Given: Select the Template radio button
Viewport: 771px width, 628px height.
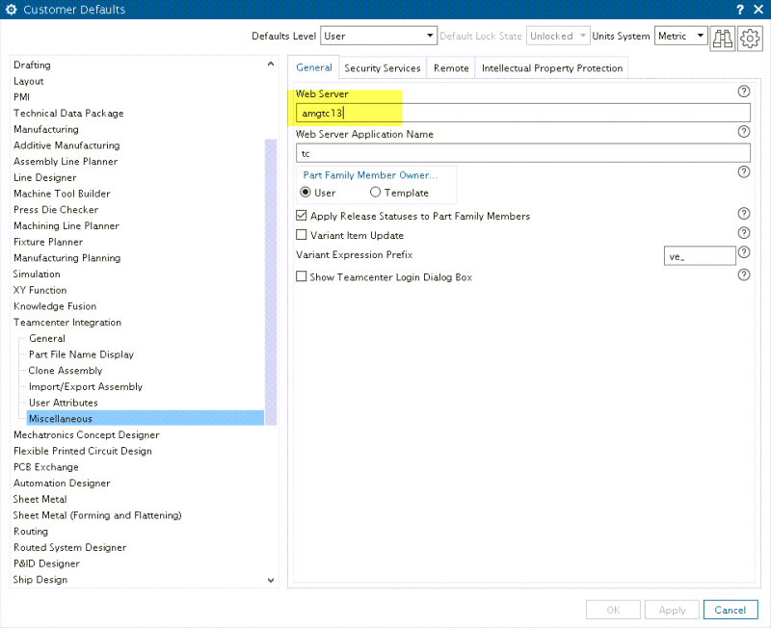Looking at the screenshot, I should point(375,192).
